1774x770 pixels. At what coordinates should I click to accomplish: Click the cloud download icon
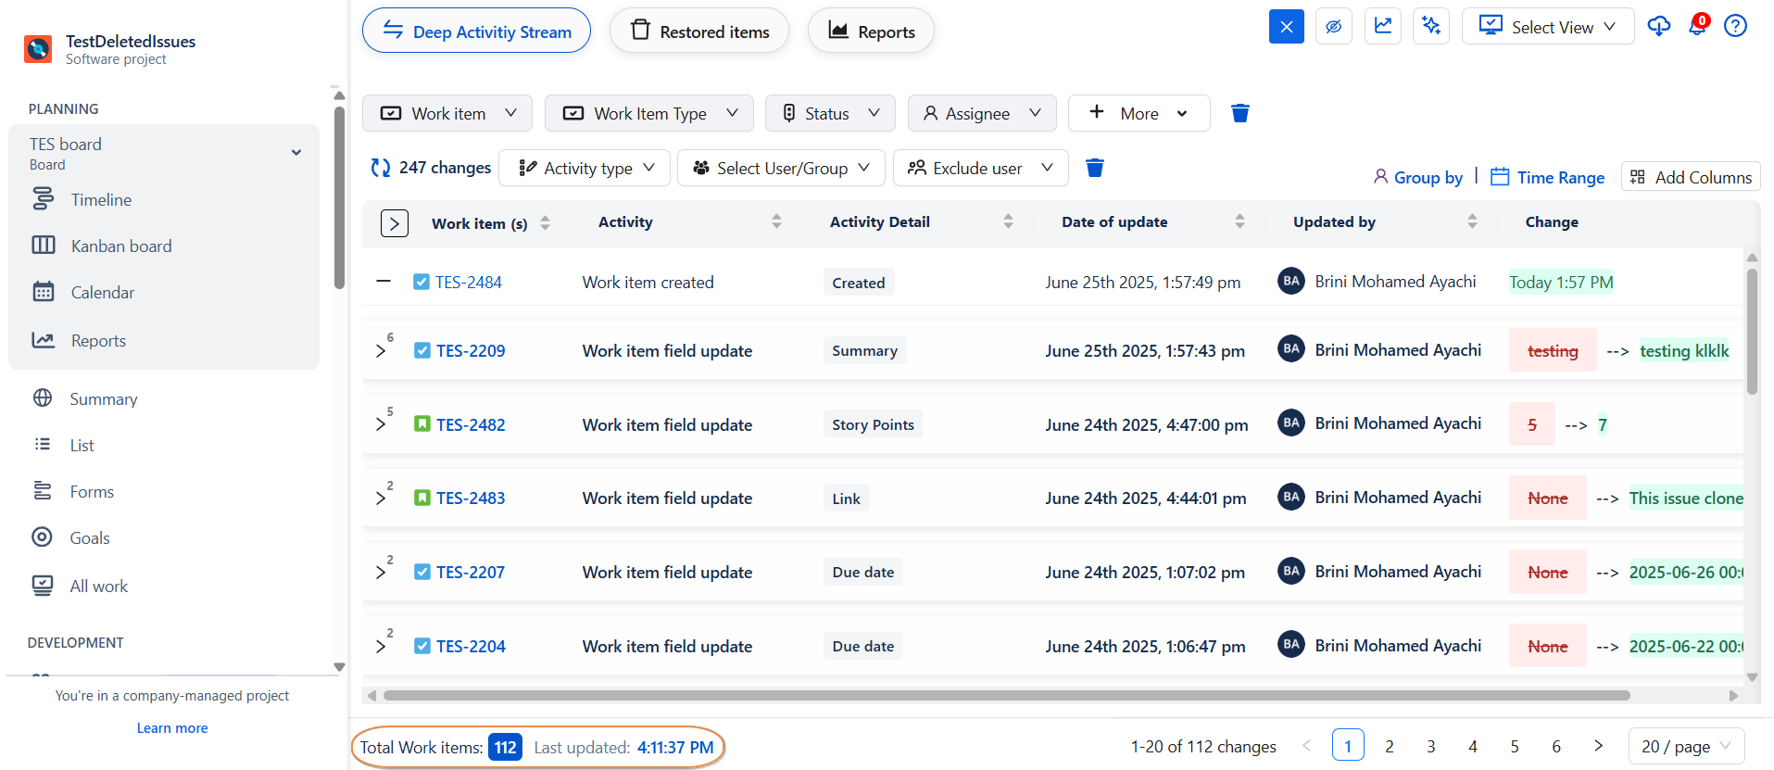[1658, 27]
